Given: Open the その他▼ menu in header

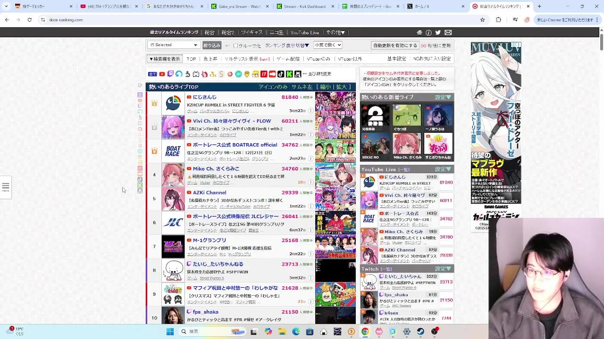Looking at the screenshot, I should 336,32.
